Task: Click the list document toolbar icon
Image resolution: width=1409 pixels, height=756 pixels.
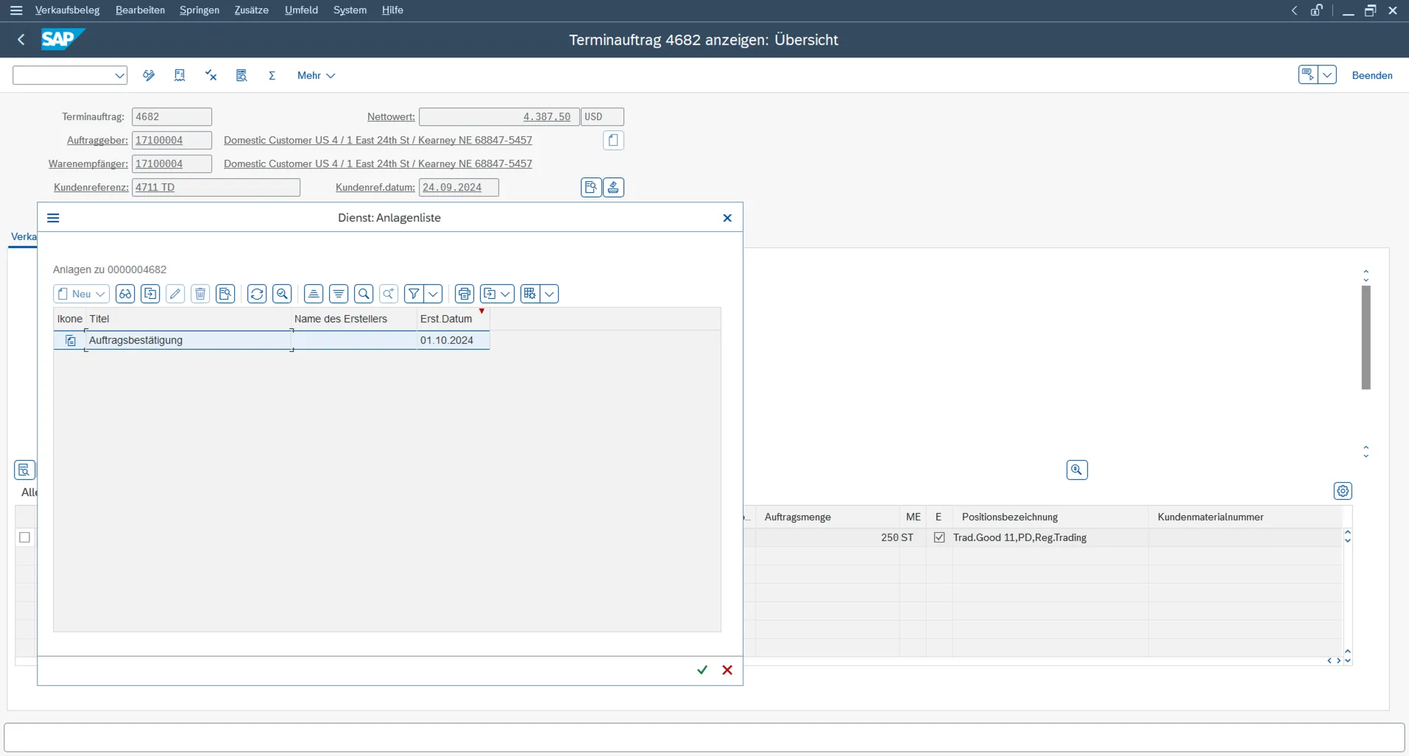Action: 241,75
